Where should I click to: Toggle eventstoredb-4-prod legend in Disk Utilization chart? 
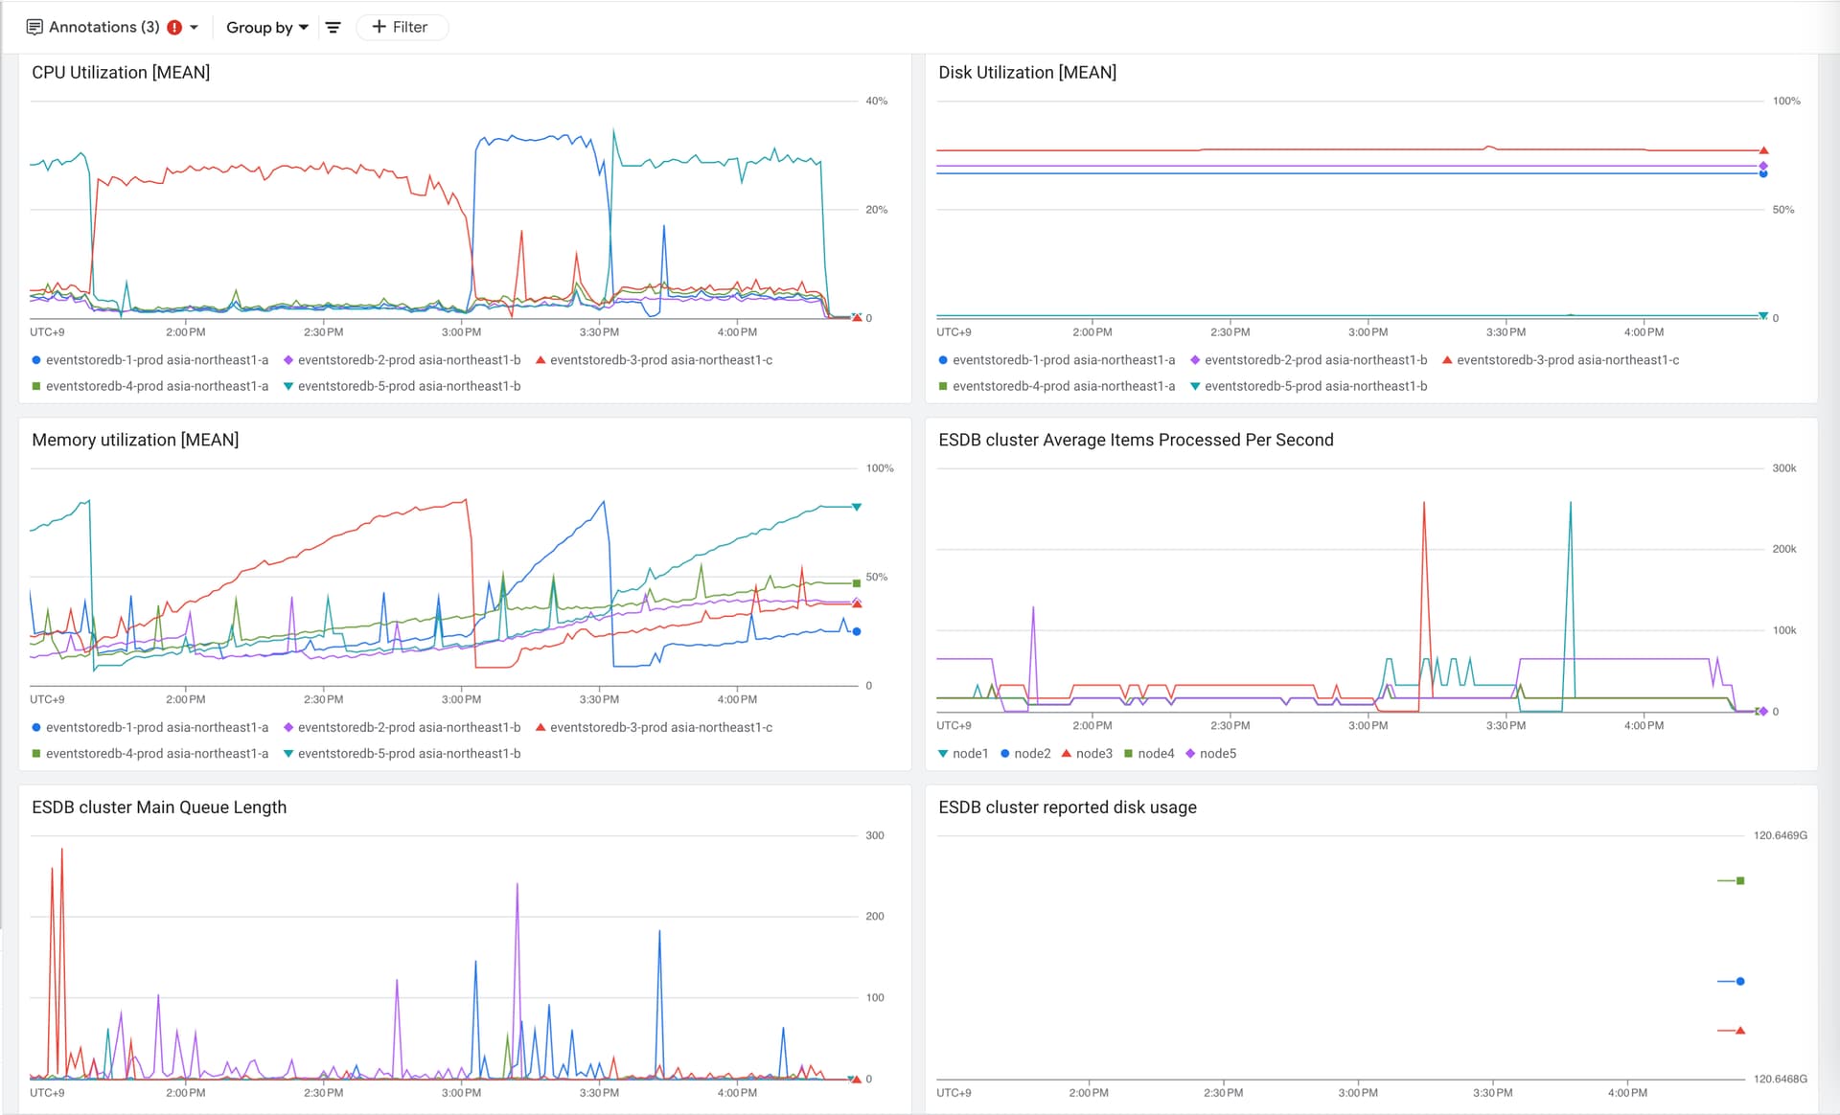[1056, 386]
